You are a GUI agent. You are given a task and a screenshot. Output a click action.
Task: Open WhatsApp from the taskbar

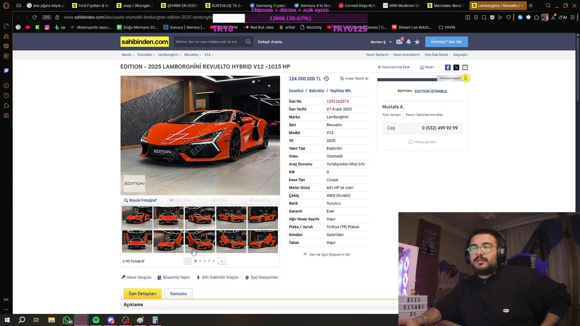[67, 320]
